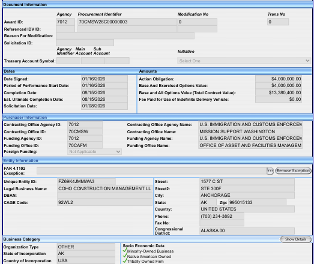
Task: Open the Foreign Funding dropdown
Action: [94, 152]
